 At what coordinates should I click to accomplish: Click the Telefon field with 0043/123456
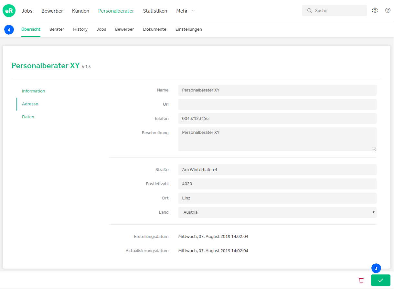pyautogui.click(x=277, y=119)
